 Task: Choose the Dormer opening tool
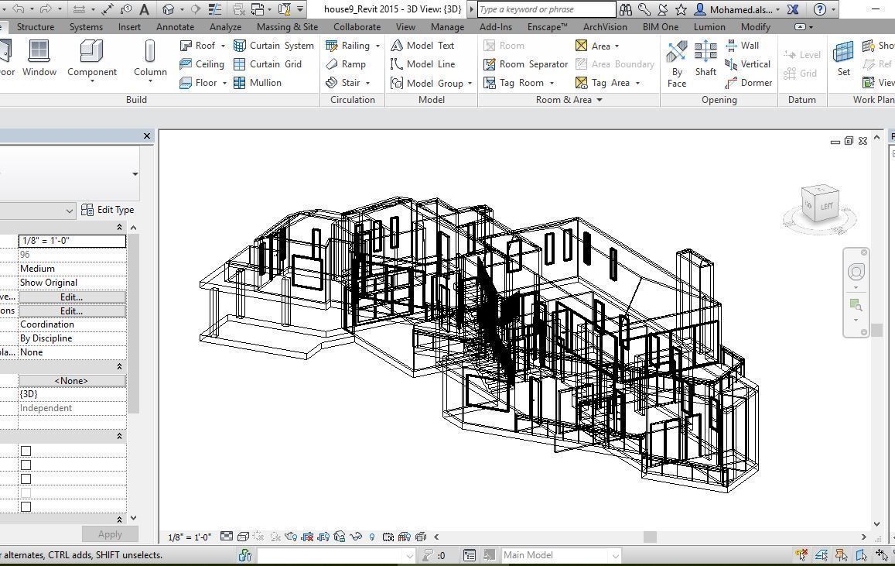click(748, 83)
